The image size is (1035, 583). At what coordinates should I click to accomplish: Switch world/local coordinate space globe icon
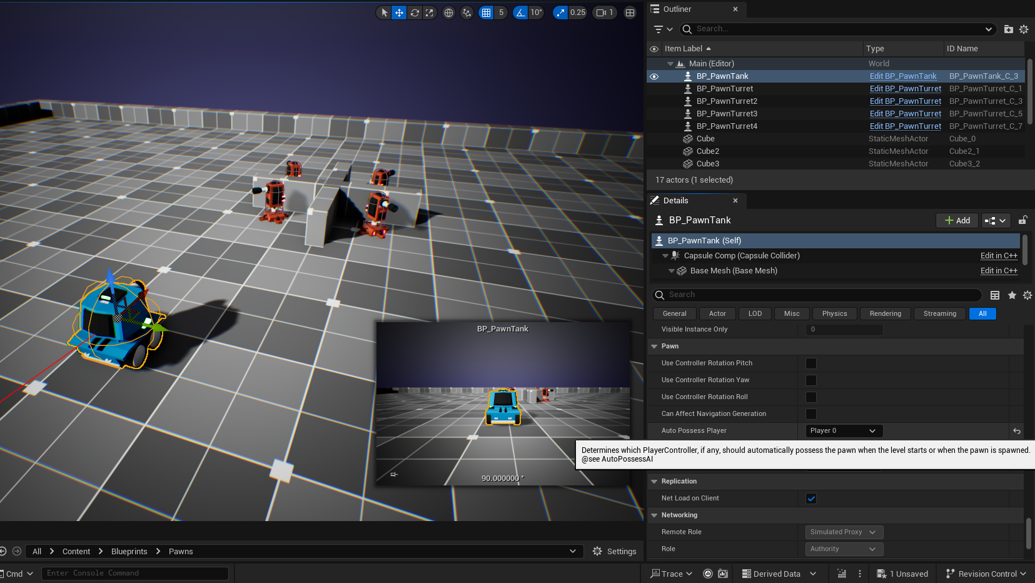[x=448, y=13]
